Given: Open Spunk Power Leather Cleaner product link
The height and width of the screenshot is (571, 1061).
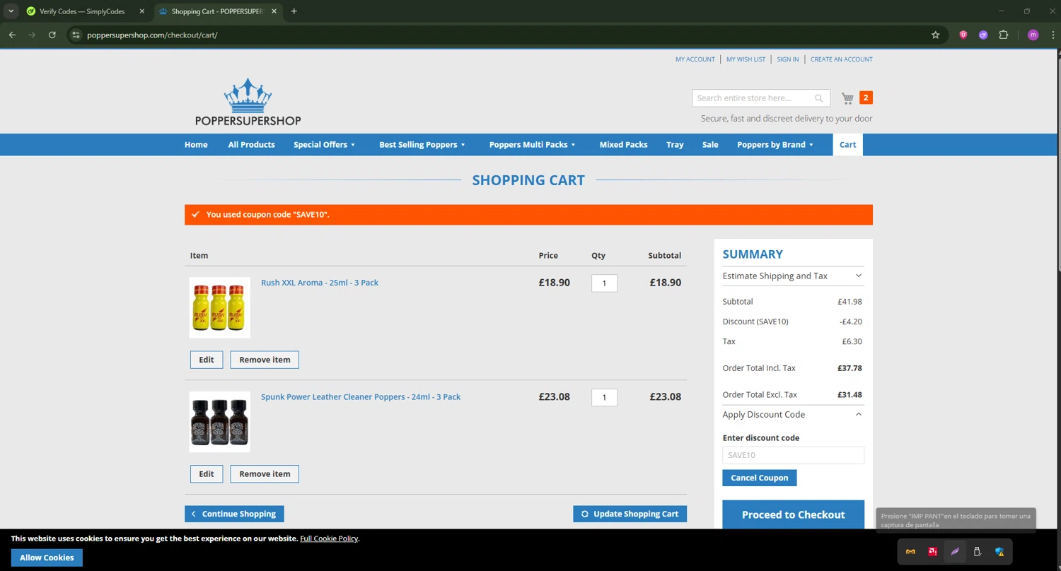Looking at the screenshot, I should click(361, 397).
